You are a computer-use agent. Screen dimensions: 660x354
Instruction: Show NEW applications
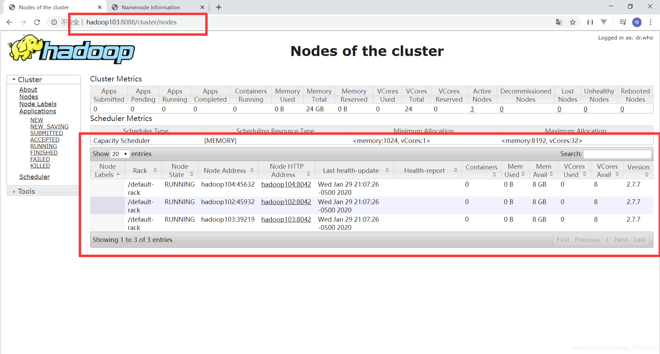point(36,120)
